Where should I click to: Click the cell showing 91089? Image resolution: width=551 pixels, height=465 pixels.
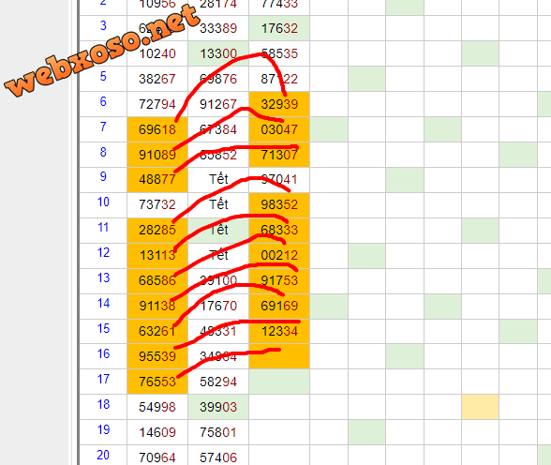[x=157, y=155]
